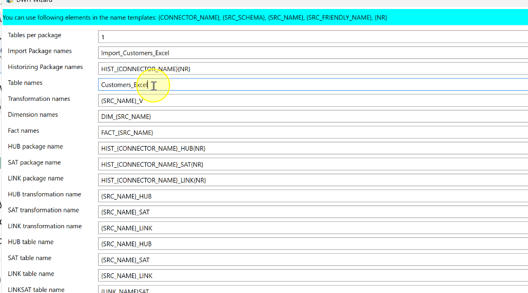Edit the LINK transformation name field
The width and height of the screenshot is (528, 293).
click(x=313, y=228)
